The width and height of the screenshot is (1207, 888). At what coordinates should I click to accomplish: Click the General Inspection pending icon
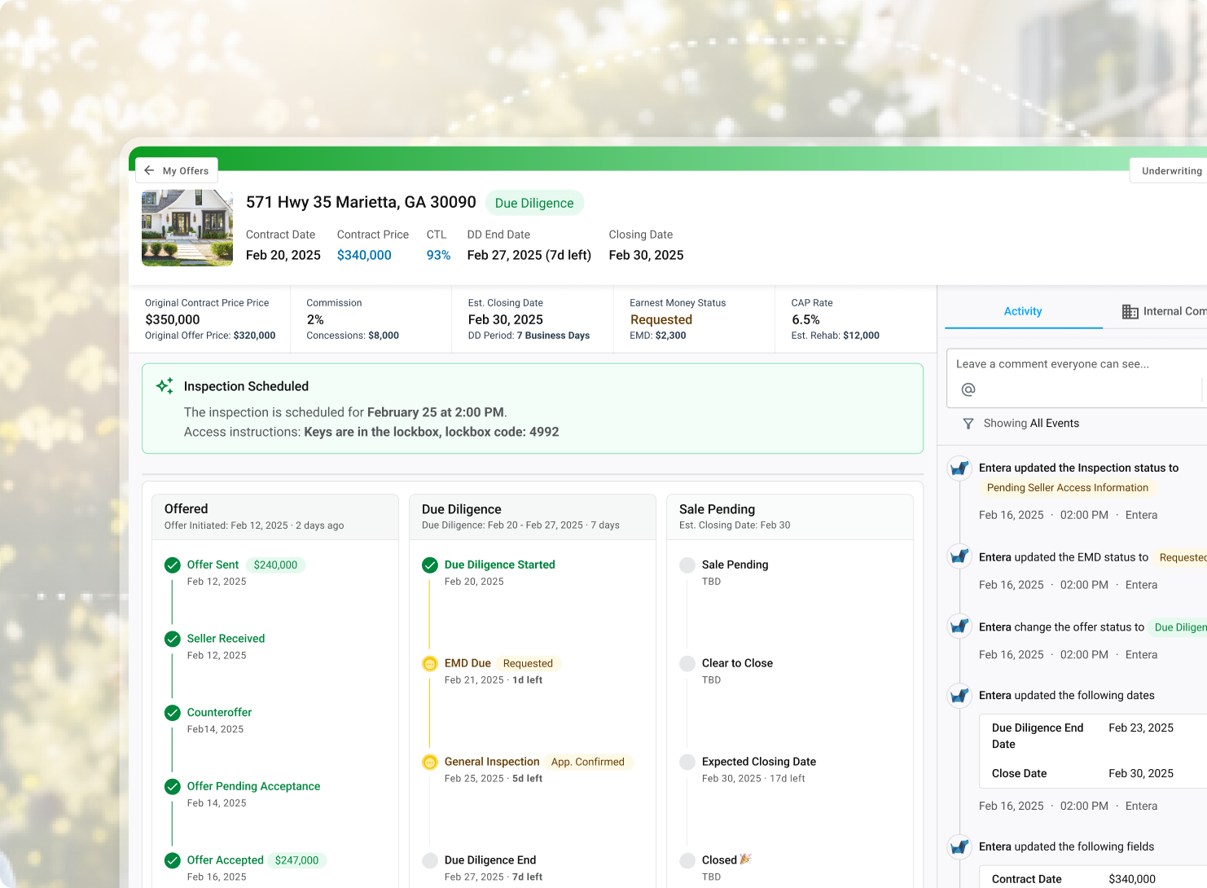(x=430, y=763)
